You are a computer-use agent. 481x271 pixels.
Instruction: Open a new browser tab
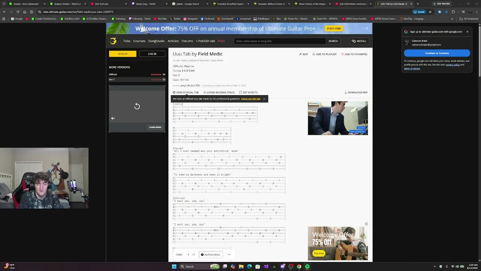[417, 4]
